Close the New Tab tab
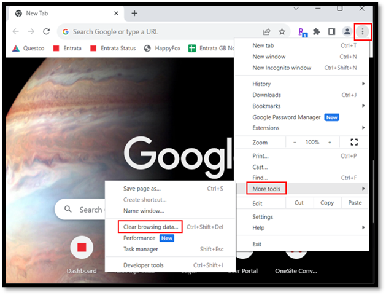 [116, 14]
